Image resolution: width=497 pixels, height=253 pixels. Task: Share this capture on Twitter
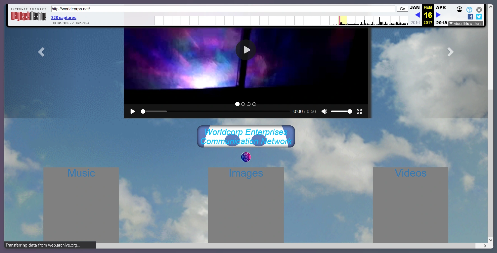(479, 17)
